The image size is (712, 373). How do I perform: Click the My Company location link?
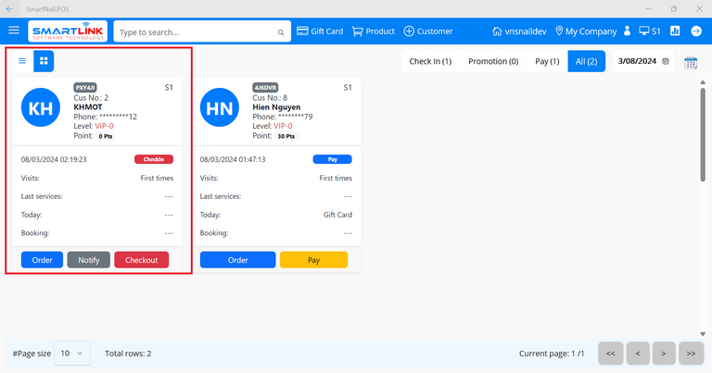coord(585,31)
